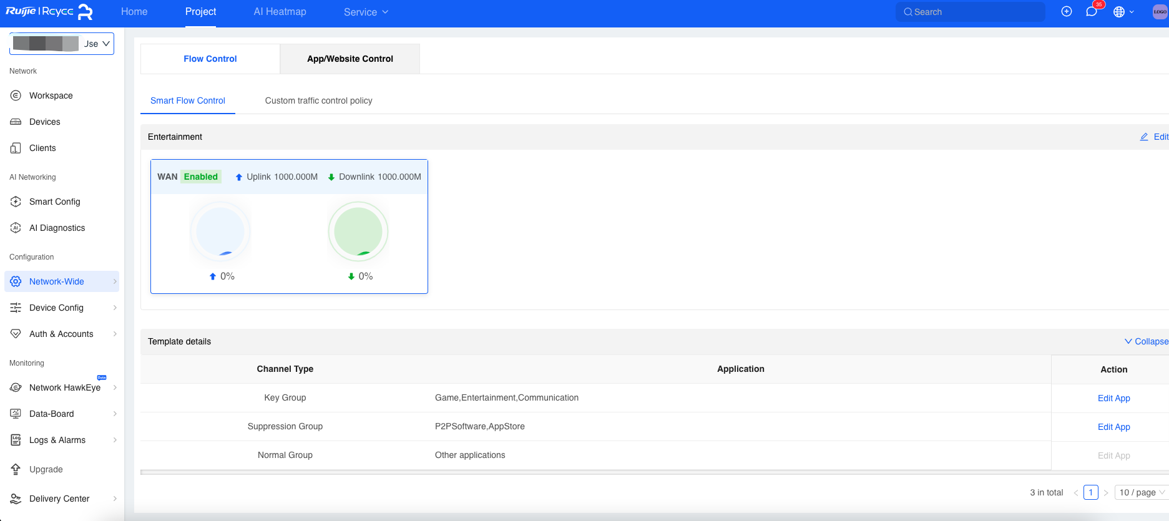
Task: Click the Upgrade arrow icon
Action: (x=16, y=469)
